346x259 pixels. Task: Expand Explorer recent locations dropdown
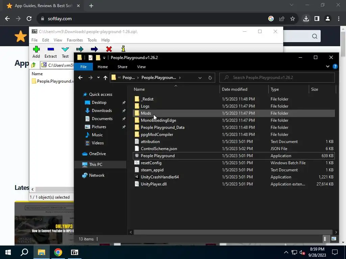click(x=98, y=78)
